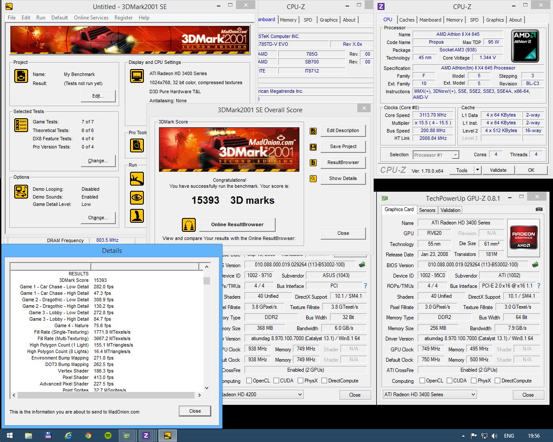The height and width of the screenshot is (442, 553).
Task: Open the Online Services menu
Action: click(91, 18)
